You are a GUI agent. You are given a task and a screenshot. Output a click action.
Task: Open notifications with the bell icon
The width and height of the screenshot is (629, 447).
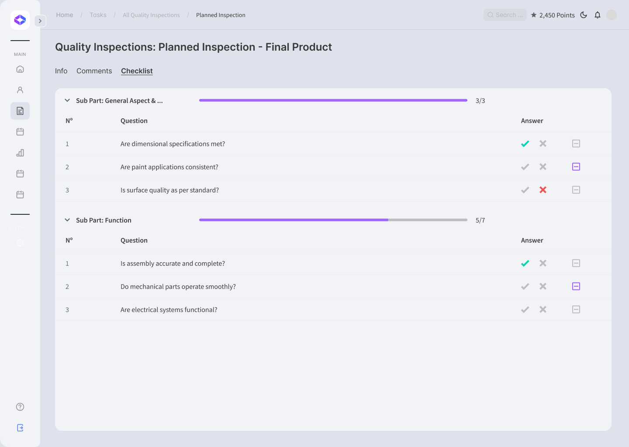[598, 15]
